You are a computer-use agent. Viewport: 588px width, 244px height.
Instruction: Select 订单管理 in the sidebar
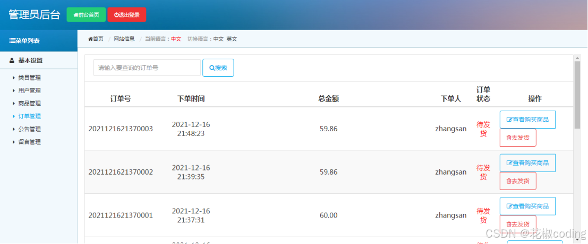[x=29, y=116]
